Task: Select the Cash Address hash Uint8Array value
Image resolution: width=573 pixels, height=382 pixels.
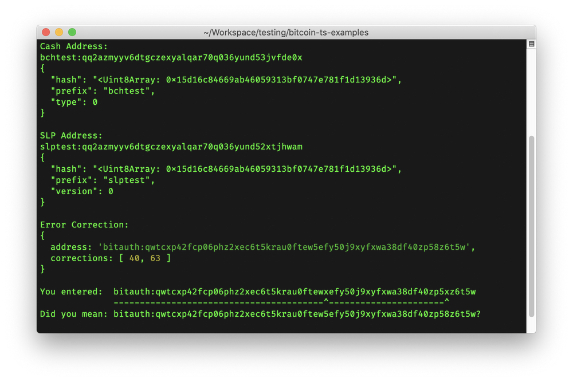Action: 246,80
